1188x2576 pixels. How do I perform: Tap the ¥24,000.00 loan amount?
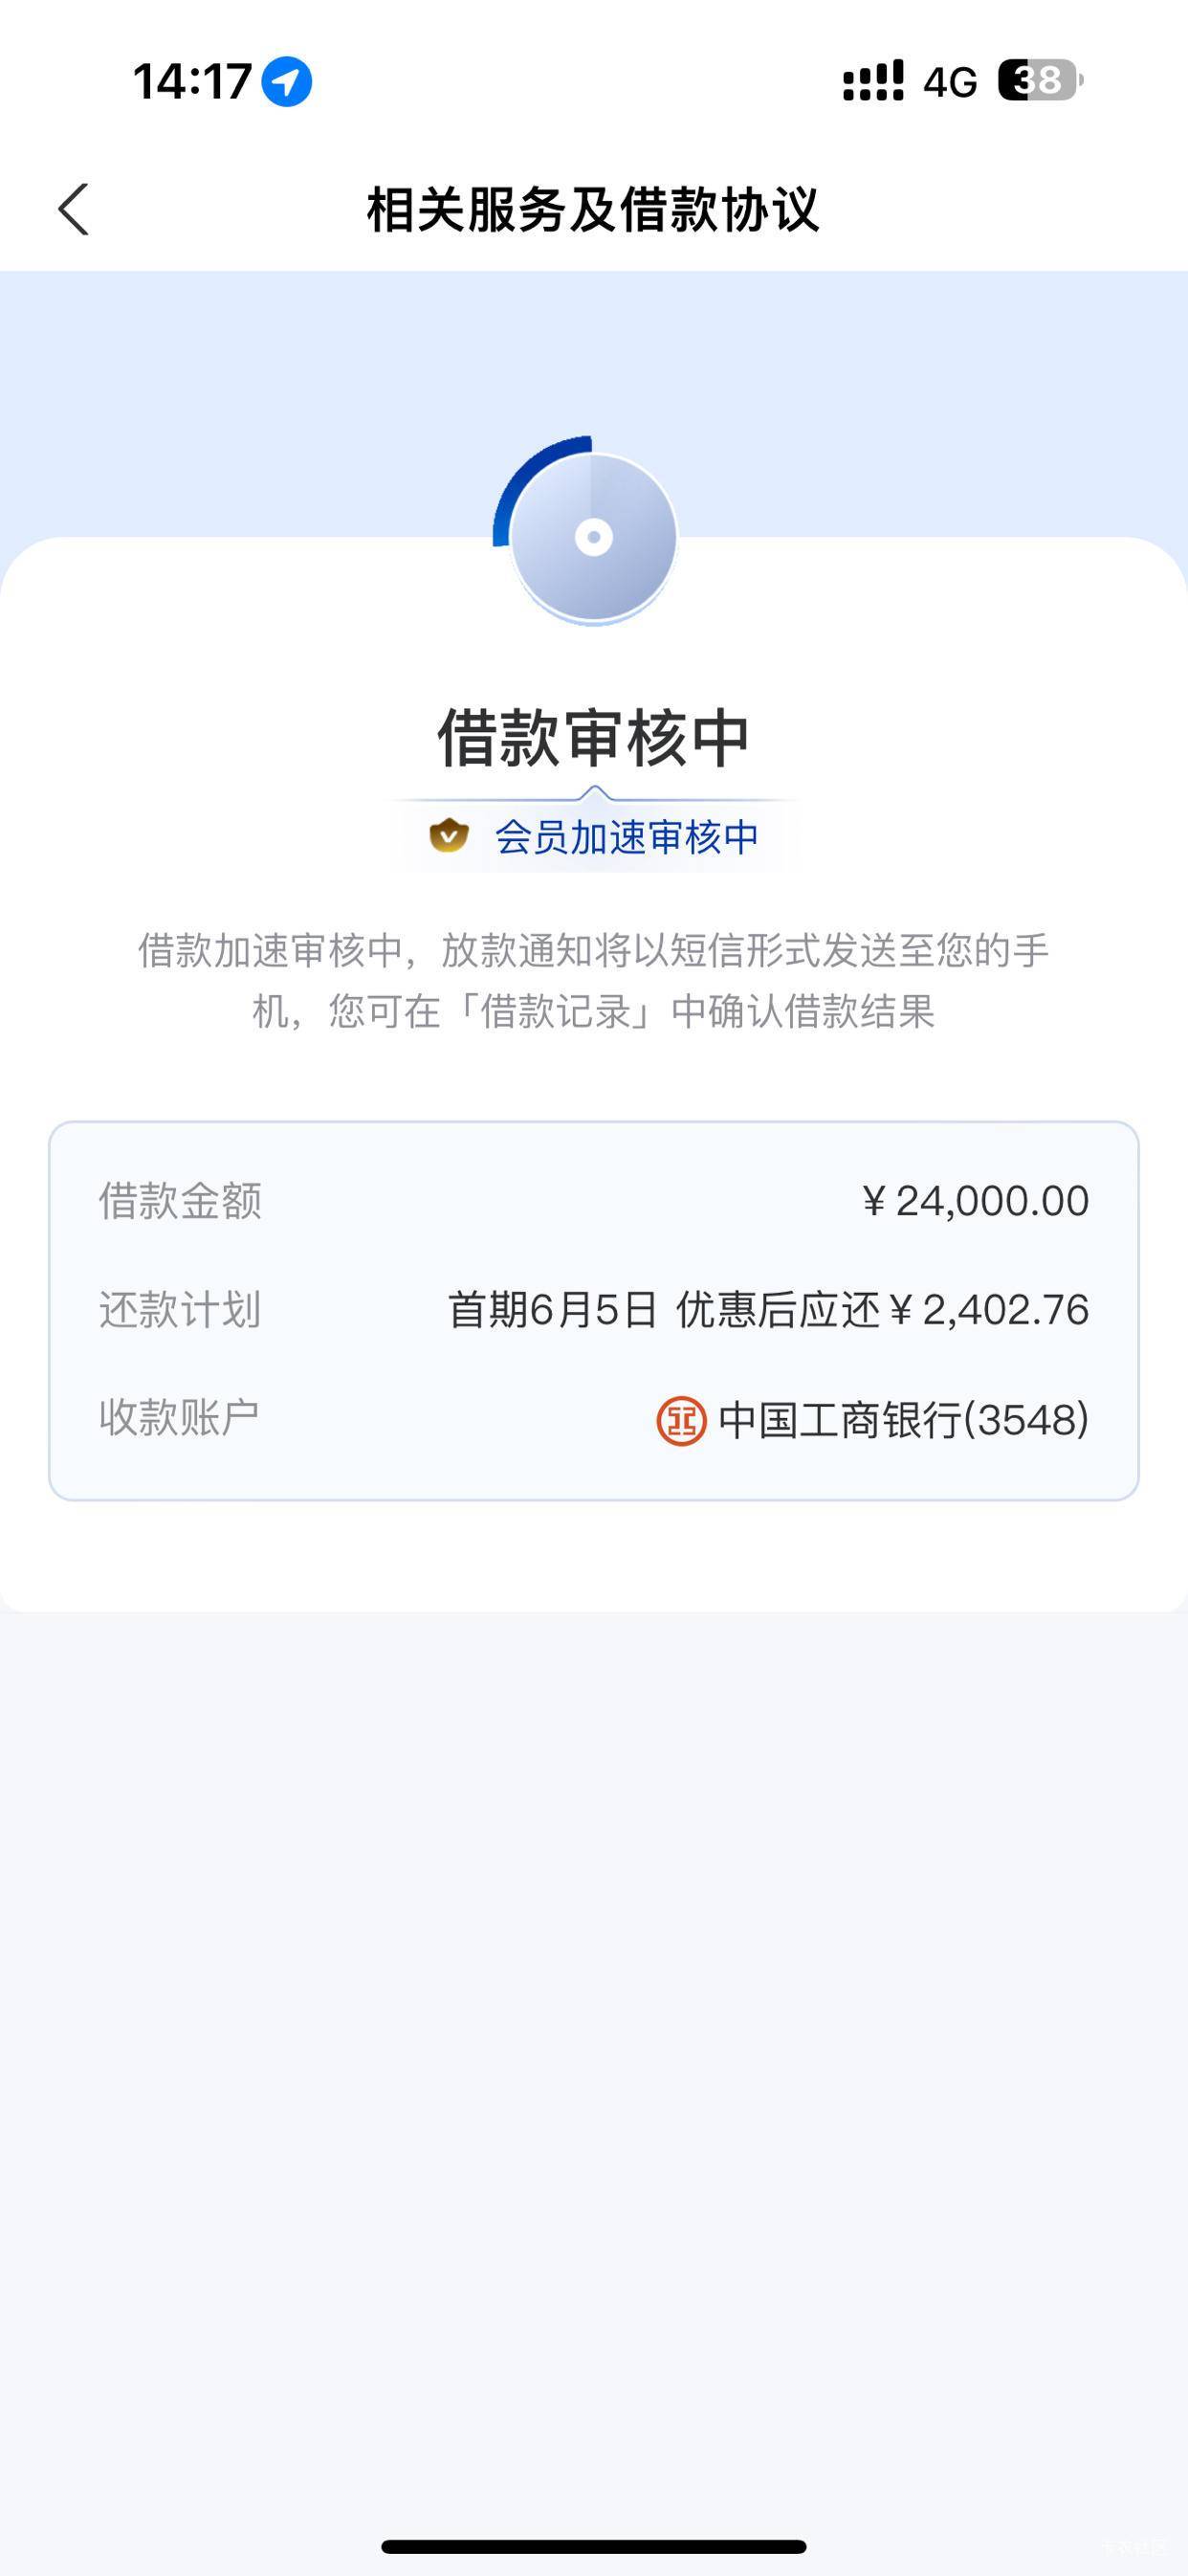[x=974, y=1201]
